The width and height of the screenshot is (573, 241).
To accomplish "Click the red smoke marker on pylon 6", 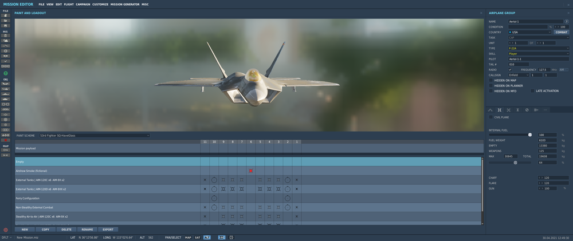I will point(251,171).
